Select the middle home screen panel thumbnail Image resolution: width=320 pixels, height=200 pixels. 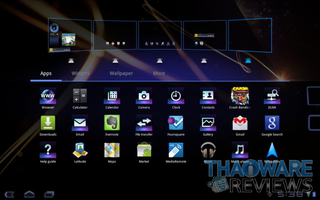[160, 35]
